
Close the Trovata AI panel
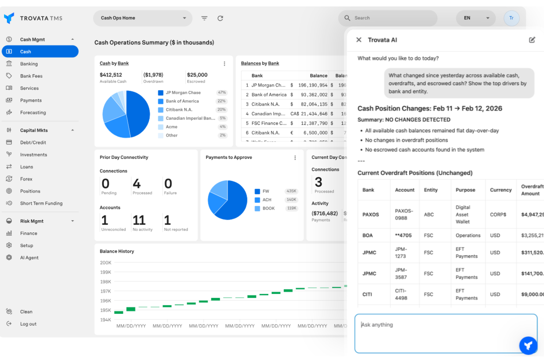click(359, 40)
